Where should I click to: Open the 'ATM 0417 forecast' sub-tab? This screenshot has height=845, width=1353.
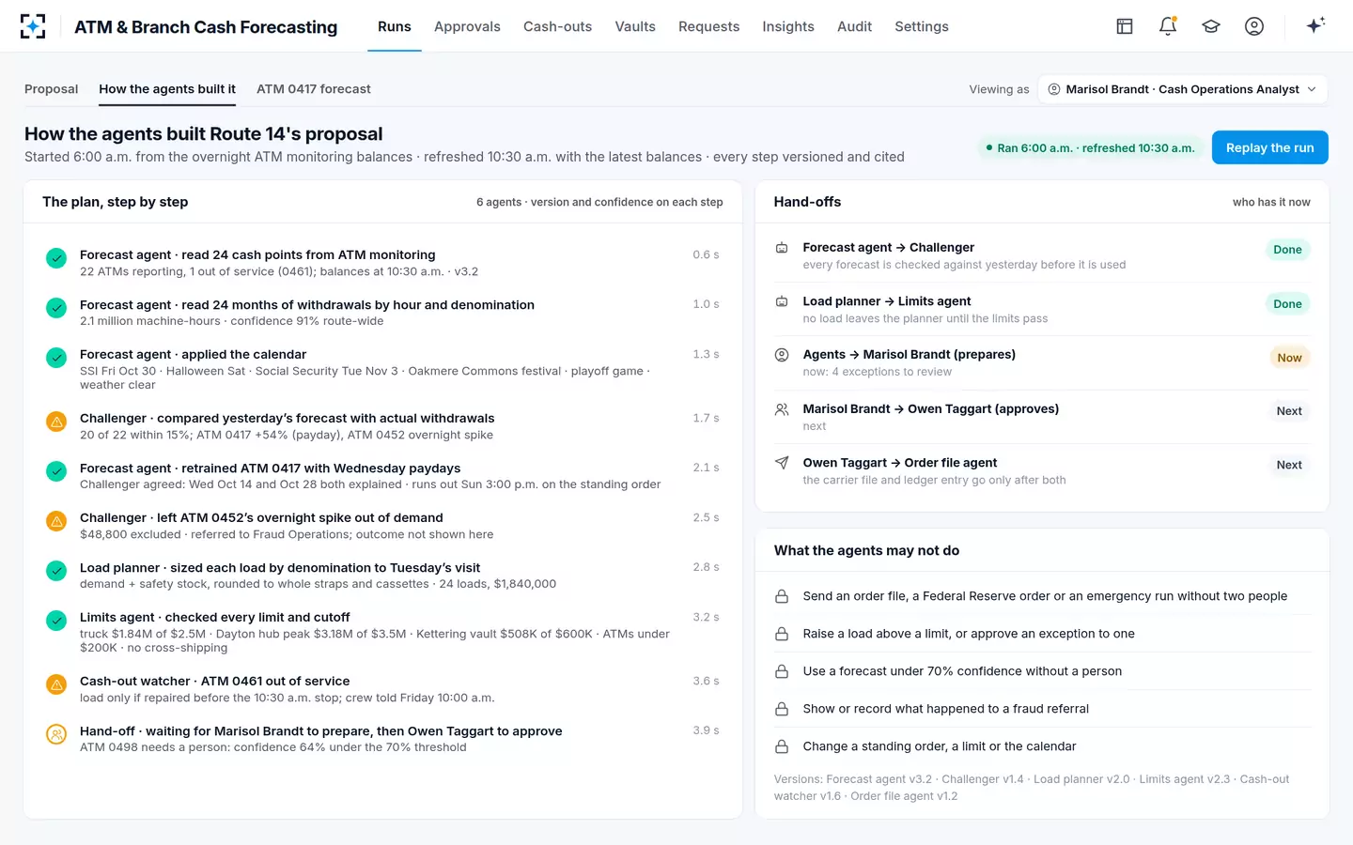[314, 89]
